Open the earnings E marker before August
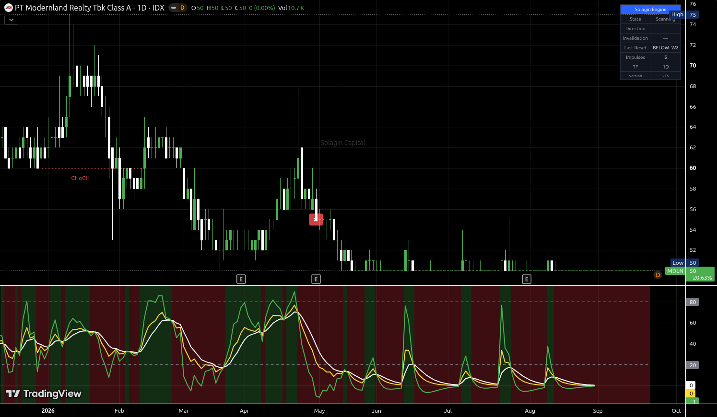 527,279
